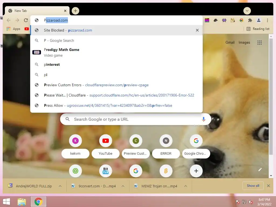Open the MEMZ Trojan mp4 download
Screen dimensions: 276x207
(156, 186)
